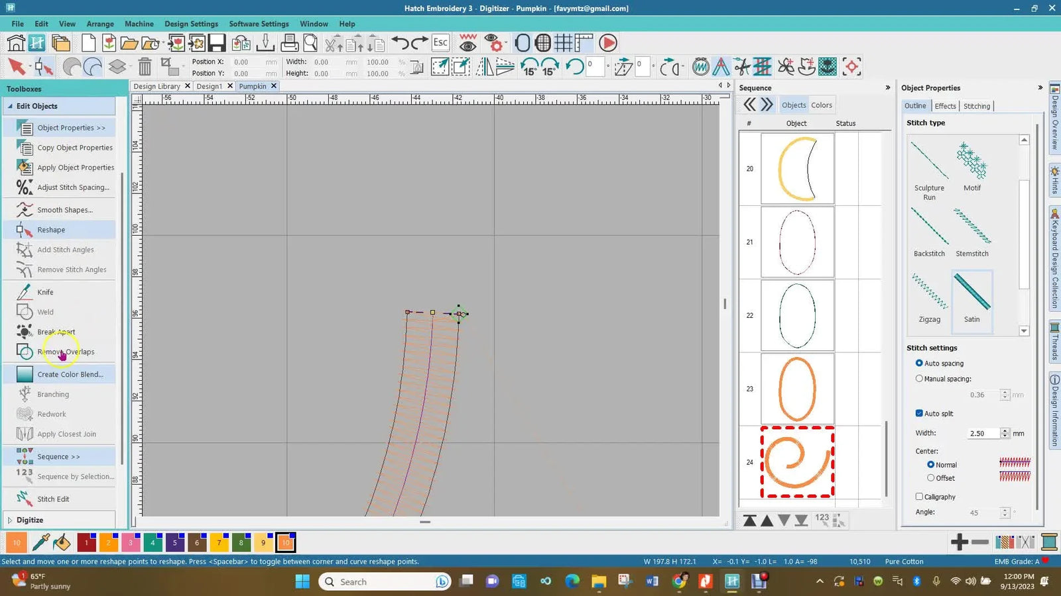
Task: Open the Software Settings menu
Action: 259,24
